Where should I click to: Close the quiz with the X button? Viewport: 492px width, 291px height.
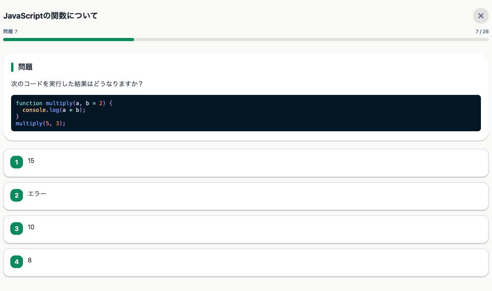pyautogui.click(x=481, y=16)
